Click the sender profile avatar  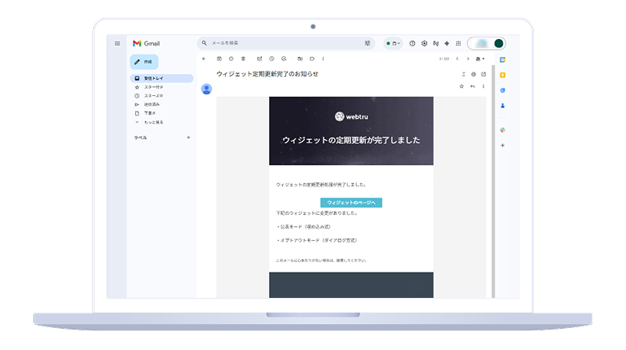point(206,89)
